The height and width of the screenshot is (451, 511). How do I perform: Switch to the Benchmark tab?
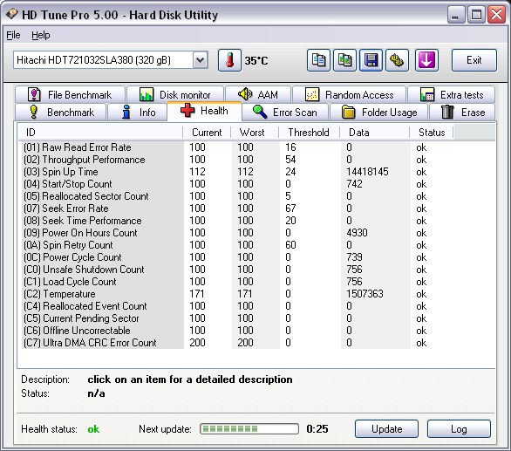click(61, 113)
